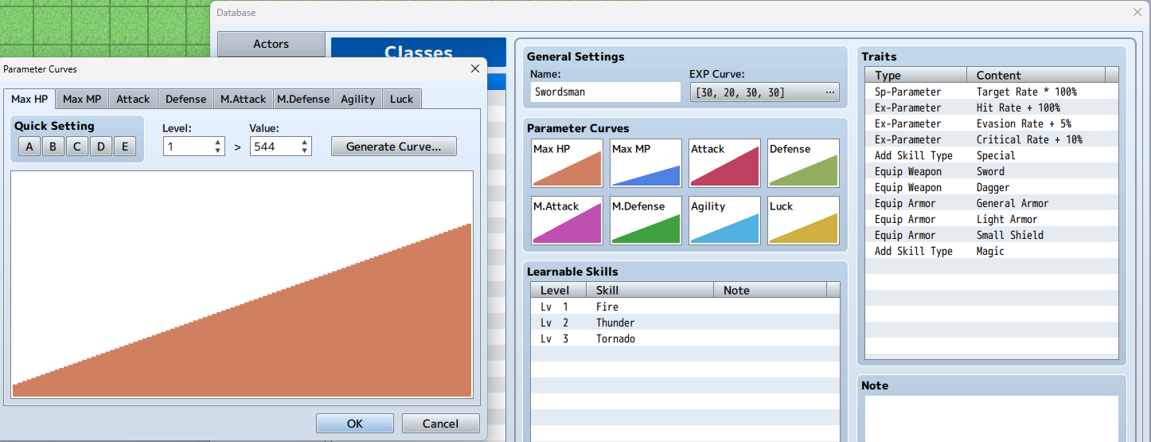Increase the Level spinner value

218,143
